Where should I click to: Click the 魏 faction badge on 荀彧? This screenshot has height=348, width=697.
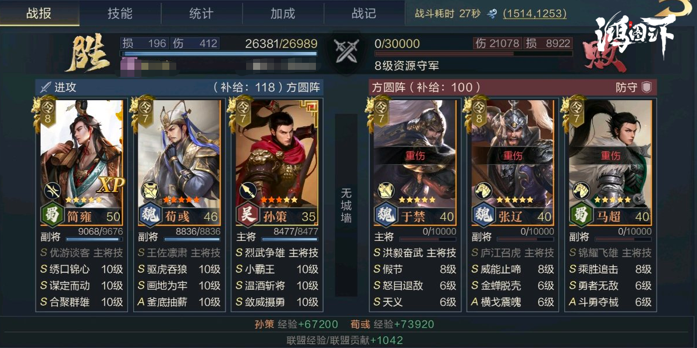tap(150, 215)
